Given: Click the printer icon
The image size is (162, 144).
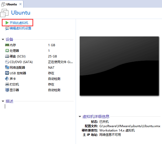Looking at the screenshot, I should pos(7,84).
